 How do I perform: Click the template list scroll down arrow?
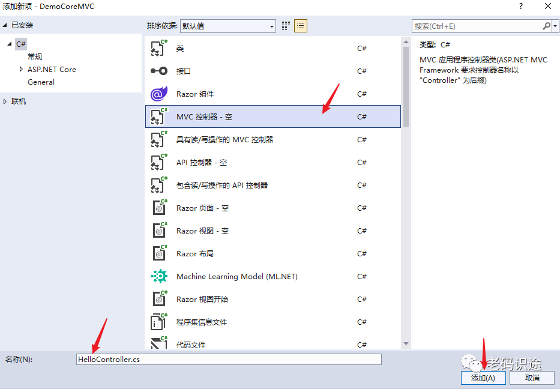(x=406, y=343)
